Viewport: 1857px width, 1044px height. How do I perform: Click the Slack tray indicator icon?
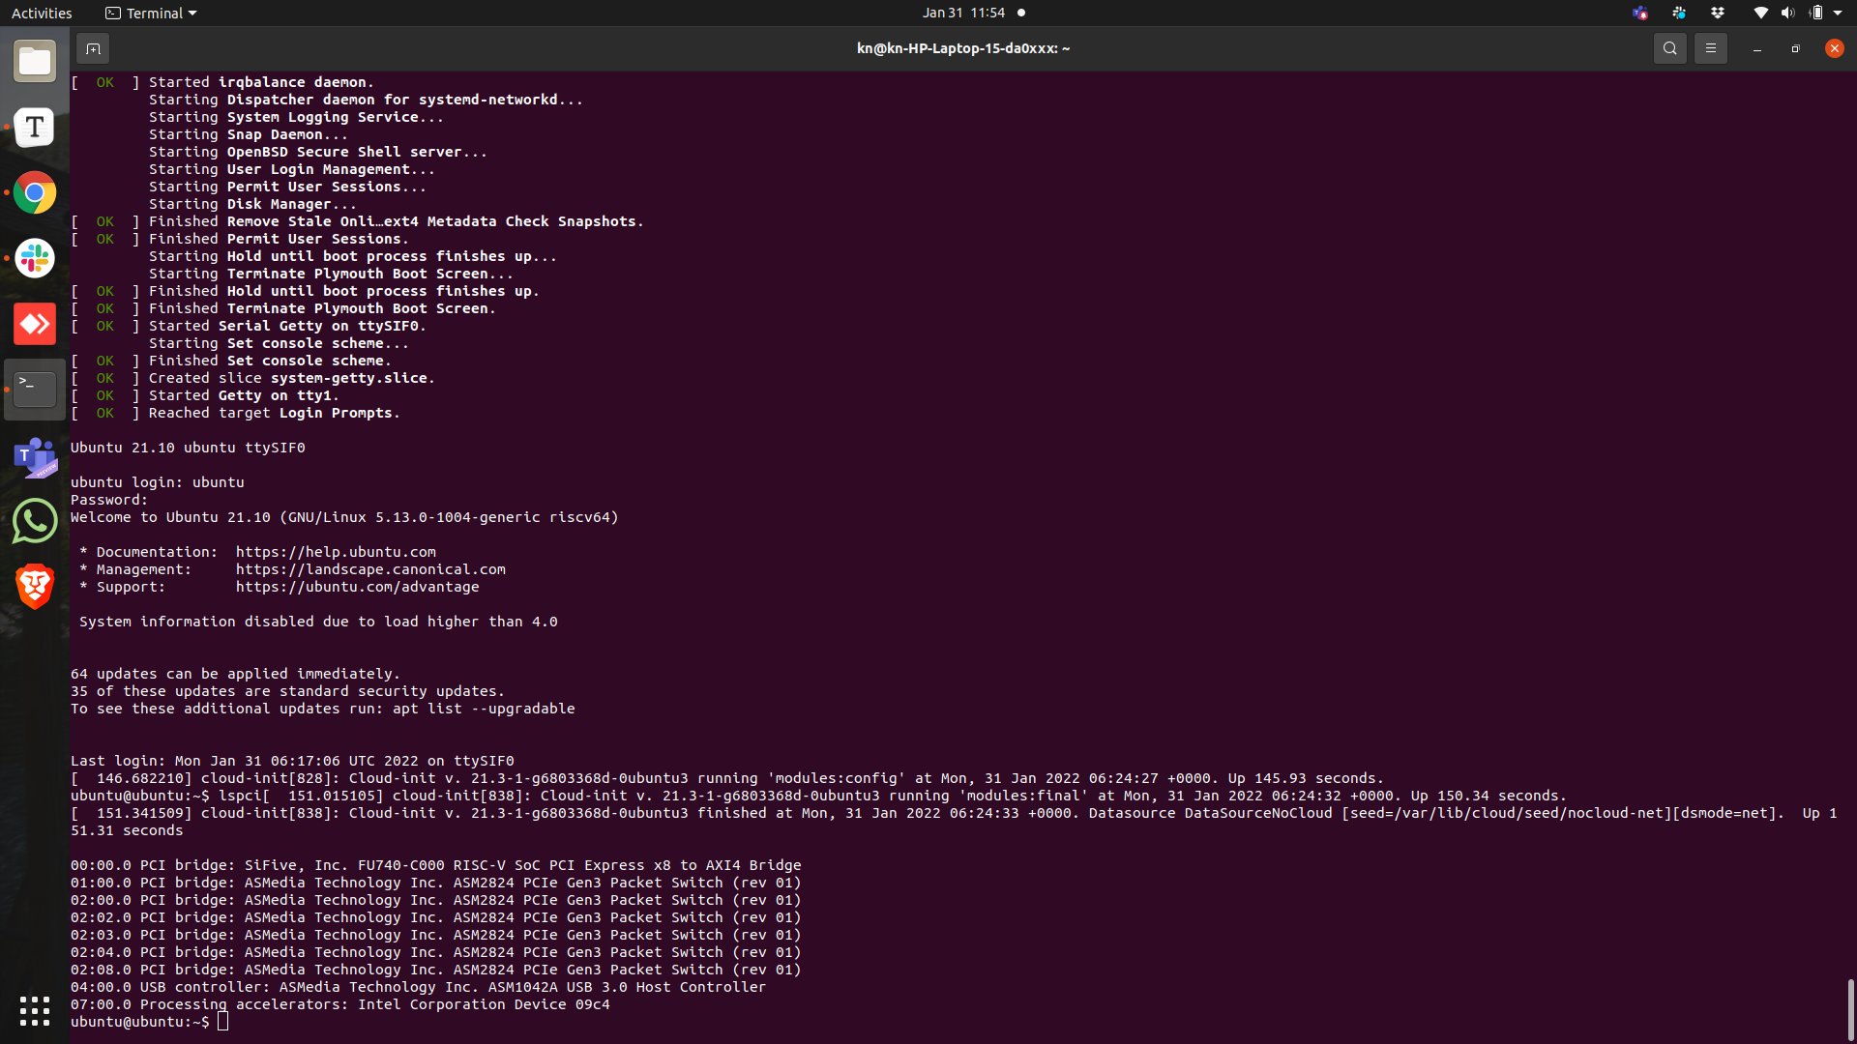pyautogui.click(x=1679, y=14)
